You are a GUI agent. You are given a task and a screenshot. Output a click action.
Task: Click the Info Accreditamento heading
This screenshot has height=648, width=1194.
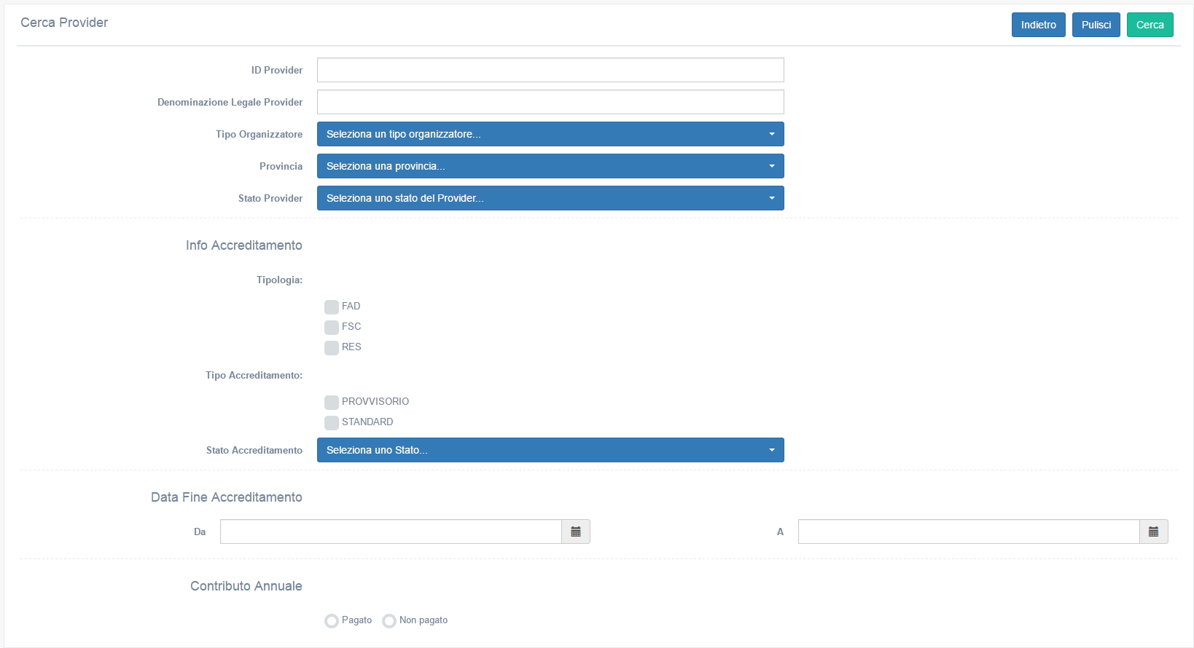tap(244, 245)
